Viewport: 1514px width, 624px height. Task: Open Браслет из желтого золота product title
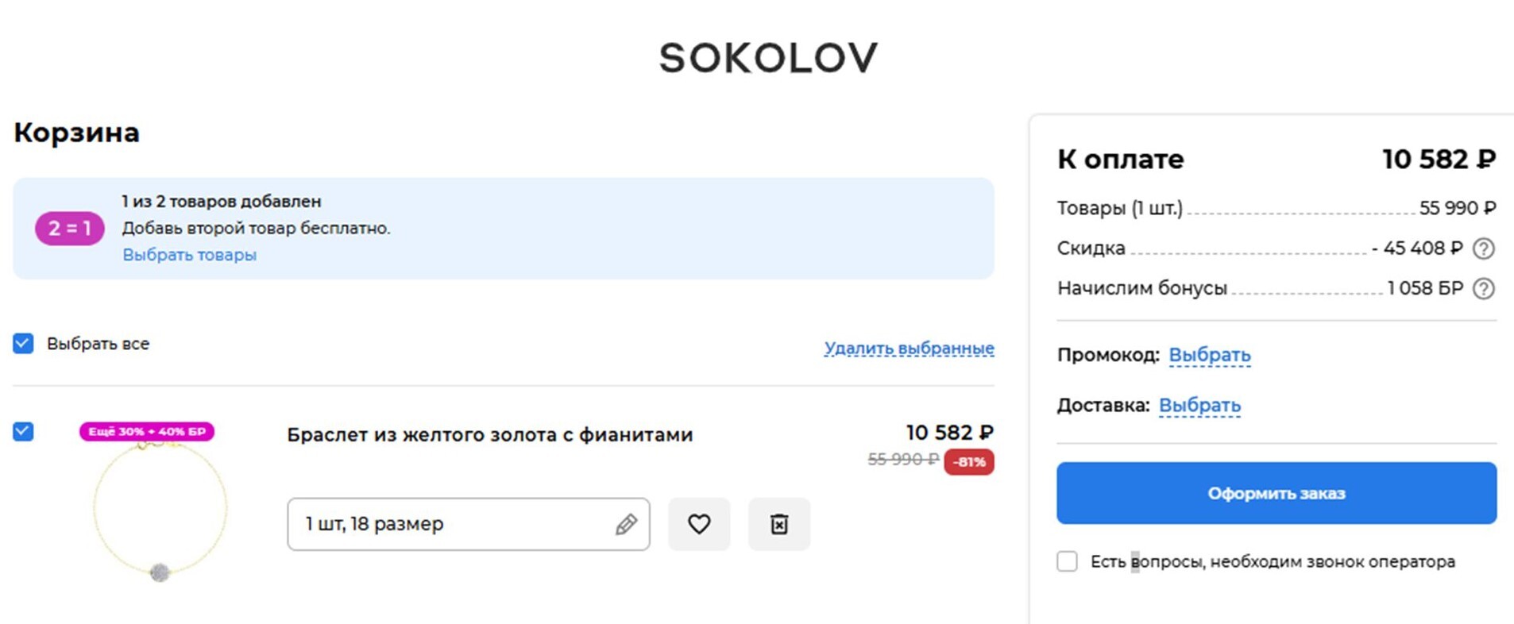pyautogui.click(x=489, y=434)
